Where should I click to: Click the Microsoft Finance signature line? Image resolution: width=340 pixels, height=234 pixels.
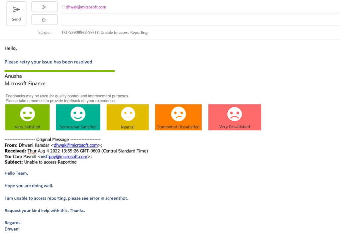(x=25, y=83)
